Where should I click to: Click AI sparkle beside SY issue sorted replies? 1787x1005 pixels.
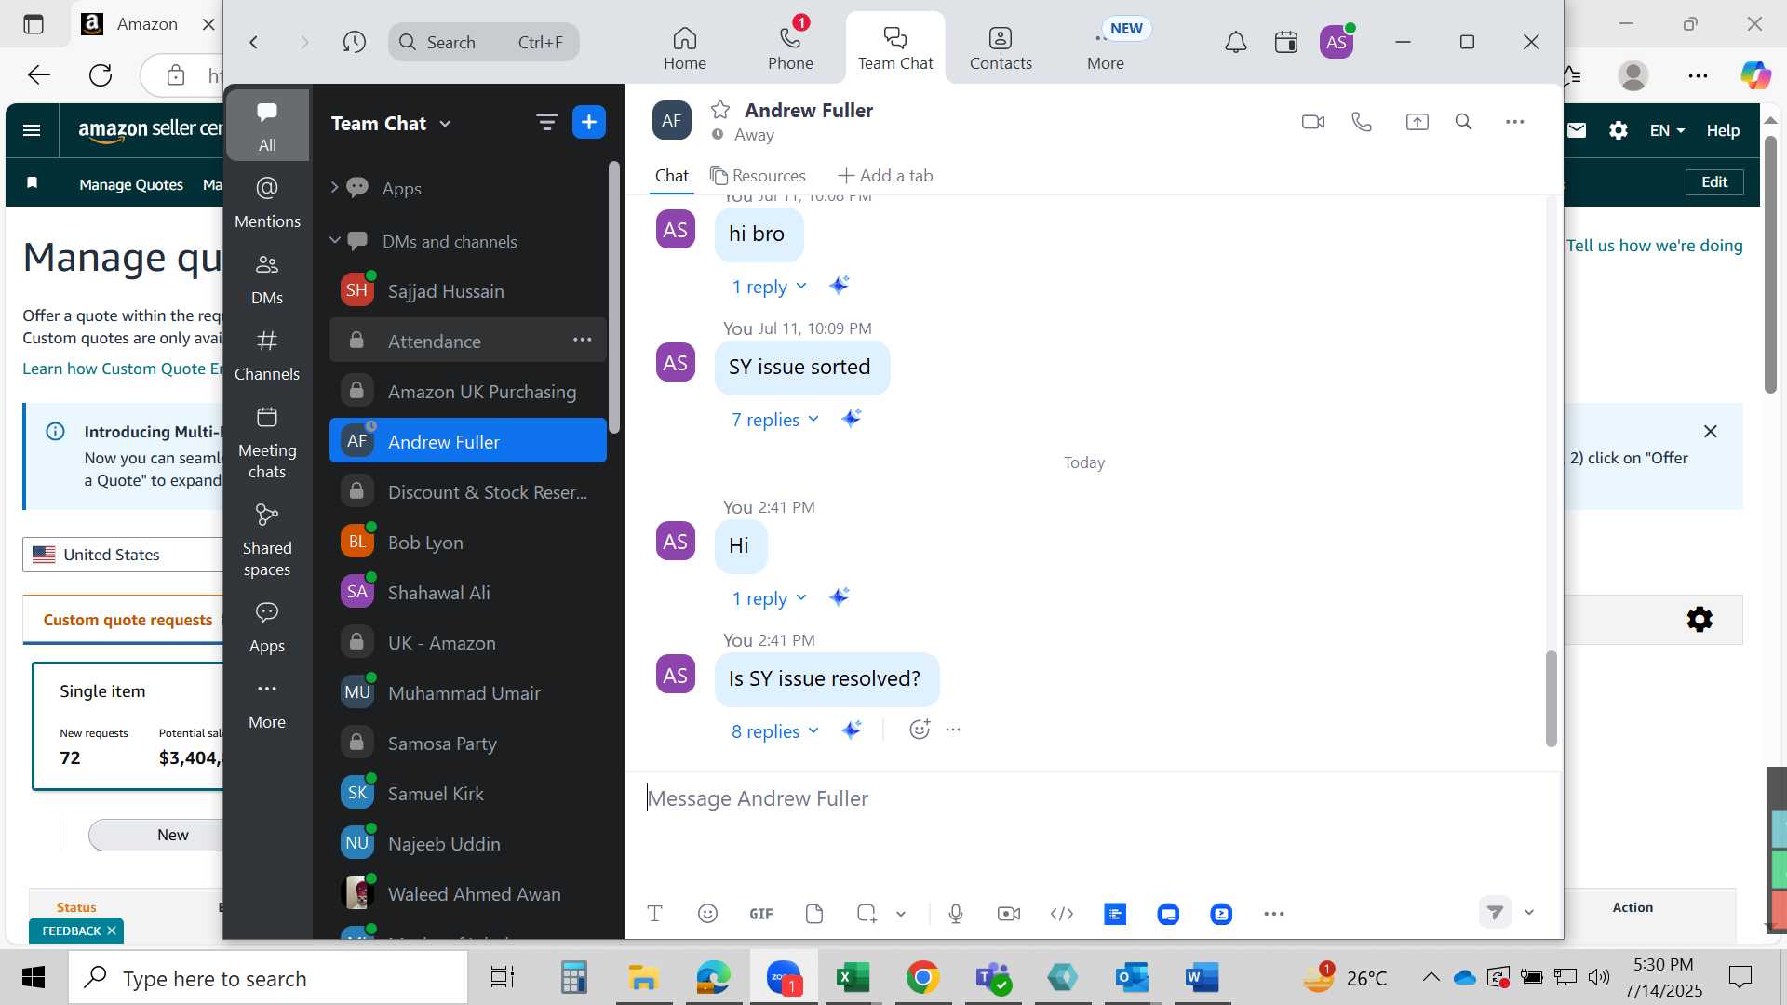pos(851,419)
